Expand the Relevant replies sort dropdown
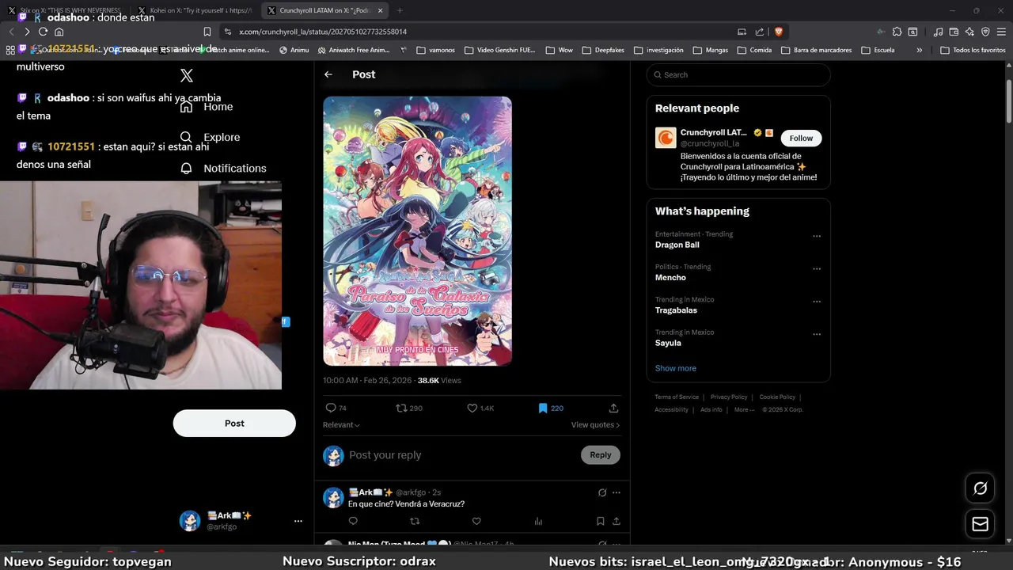The image size is (1013, 570). coord(341,425)
